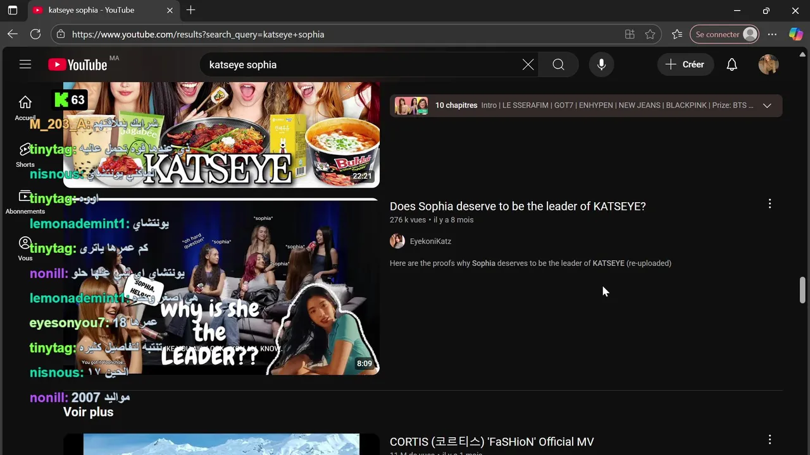Select the katseye sophia - YouTube tab
The width and height of the screenshot is (810, 455).
click(x=104, y=10)
